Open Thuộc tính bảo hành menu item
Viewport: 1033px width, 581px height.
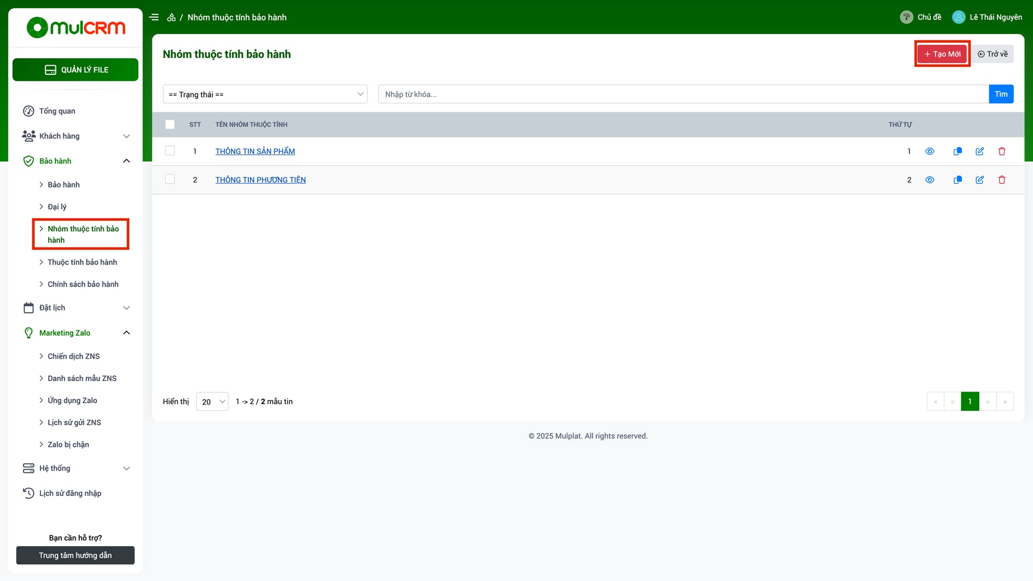tap(82, 262)
